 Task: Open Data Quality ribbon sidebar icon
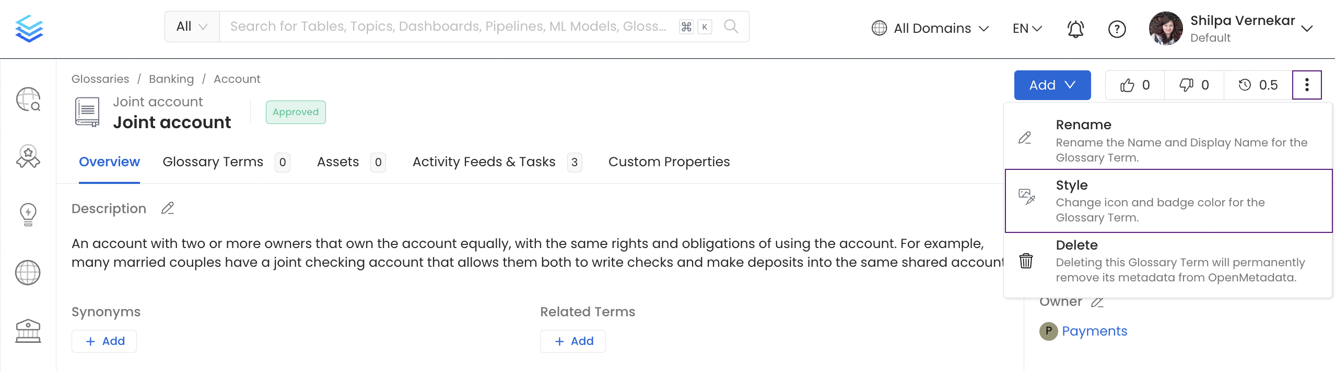pyautogui.click(x=28, y=156)
